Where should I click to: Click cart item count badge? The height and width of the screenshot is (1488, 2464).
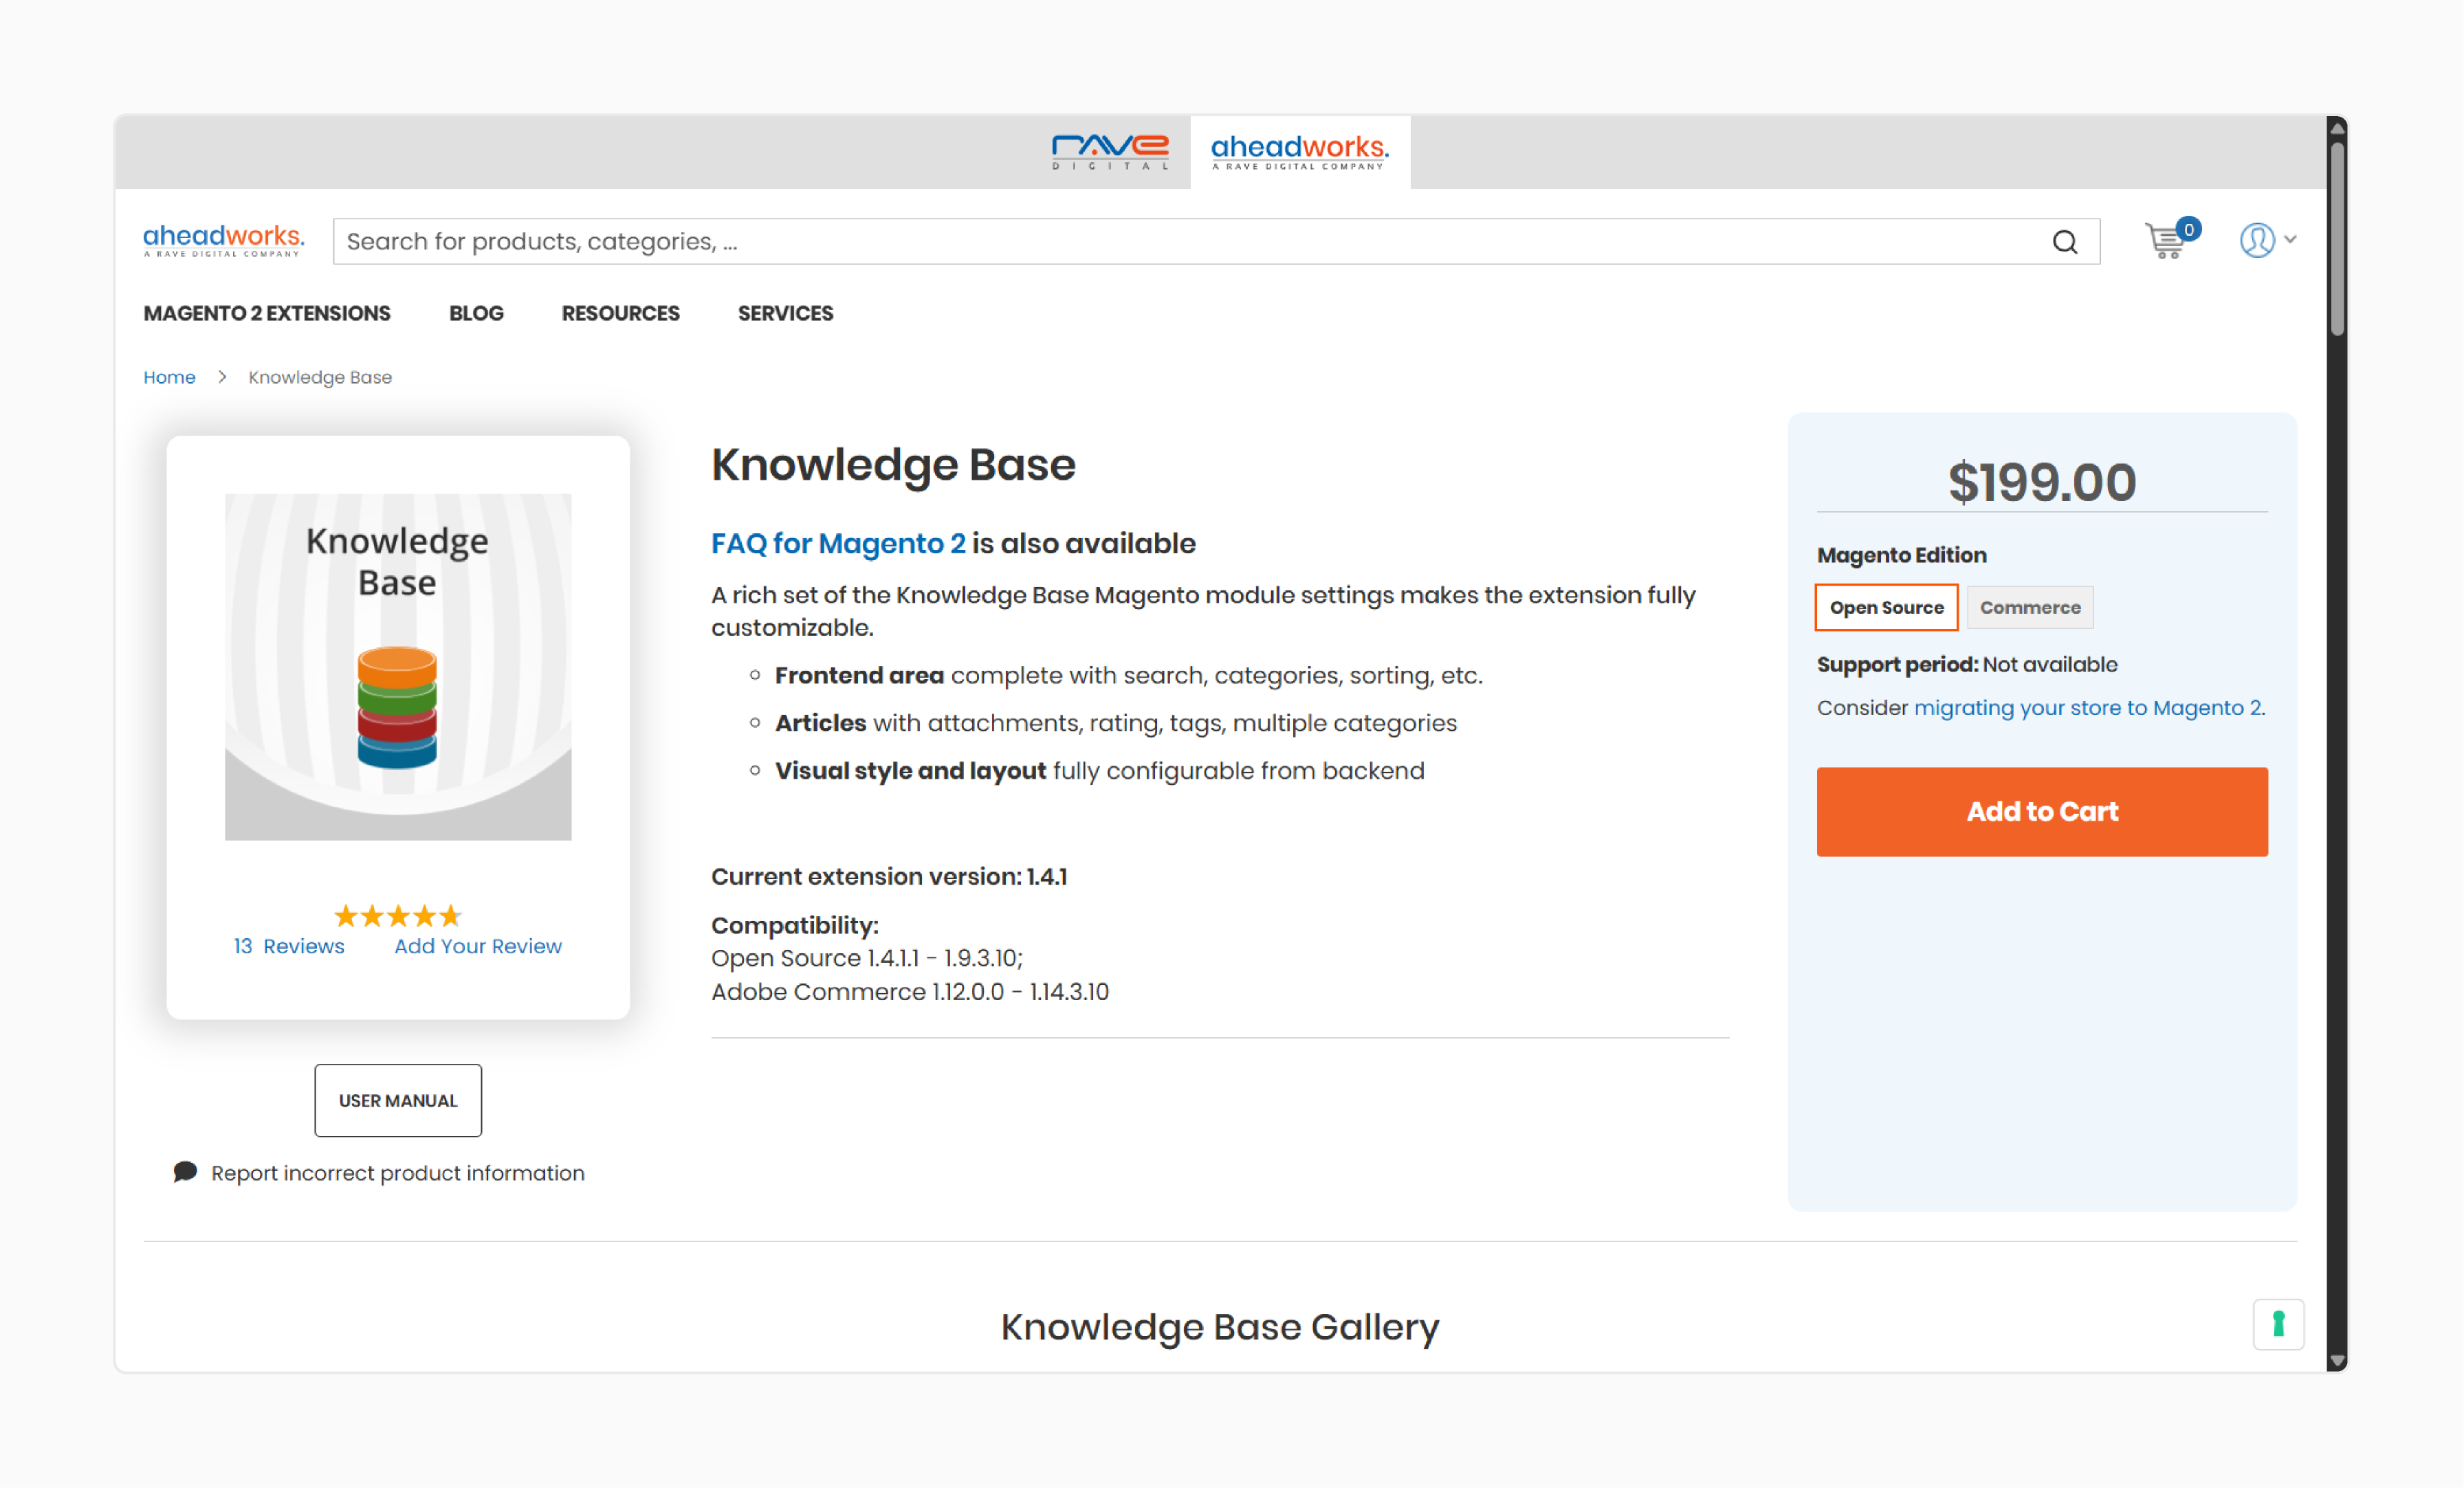2189,229
